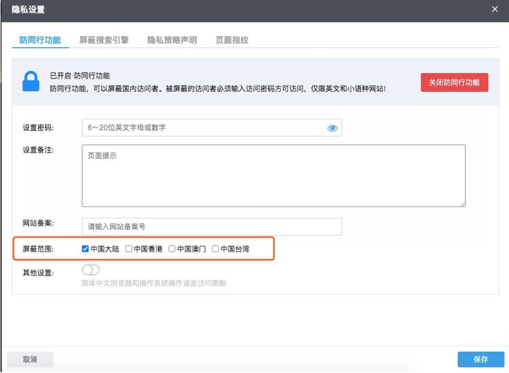
Task: Toggle the 其他设置 language restriction switch
Action: (x=90, y=270)
